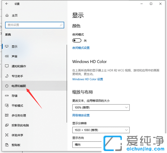Open the 高级缩放设置 link
Screen dimensions: 167x153
point(81,115)
